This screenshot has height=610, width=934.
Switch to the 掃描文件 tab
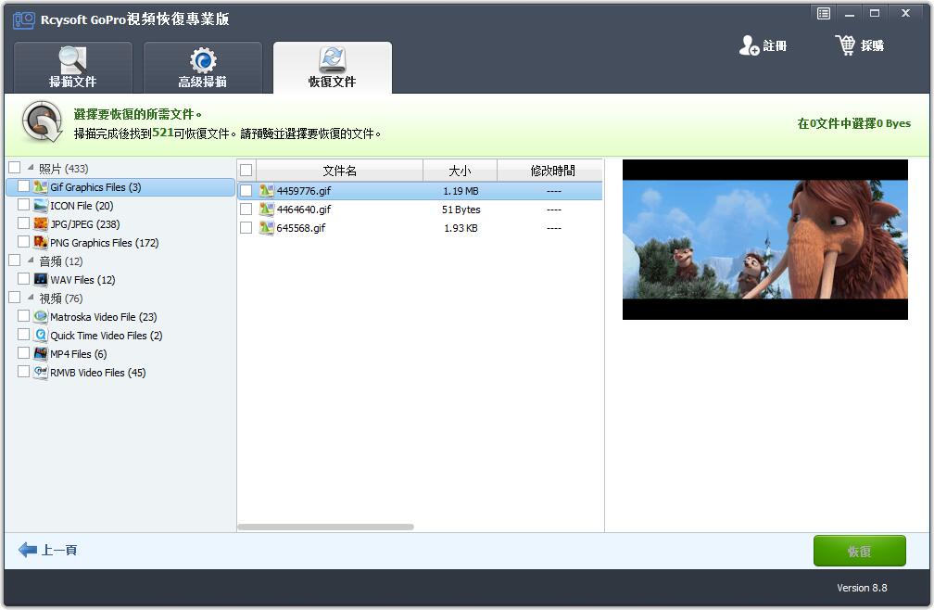click(73, 69)
